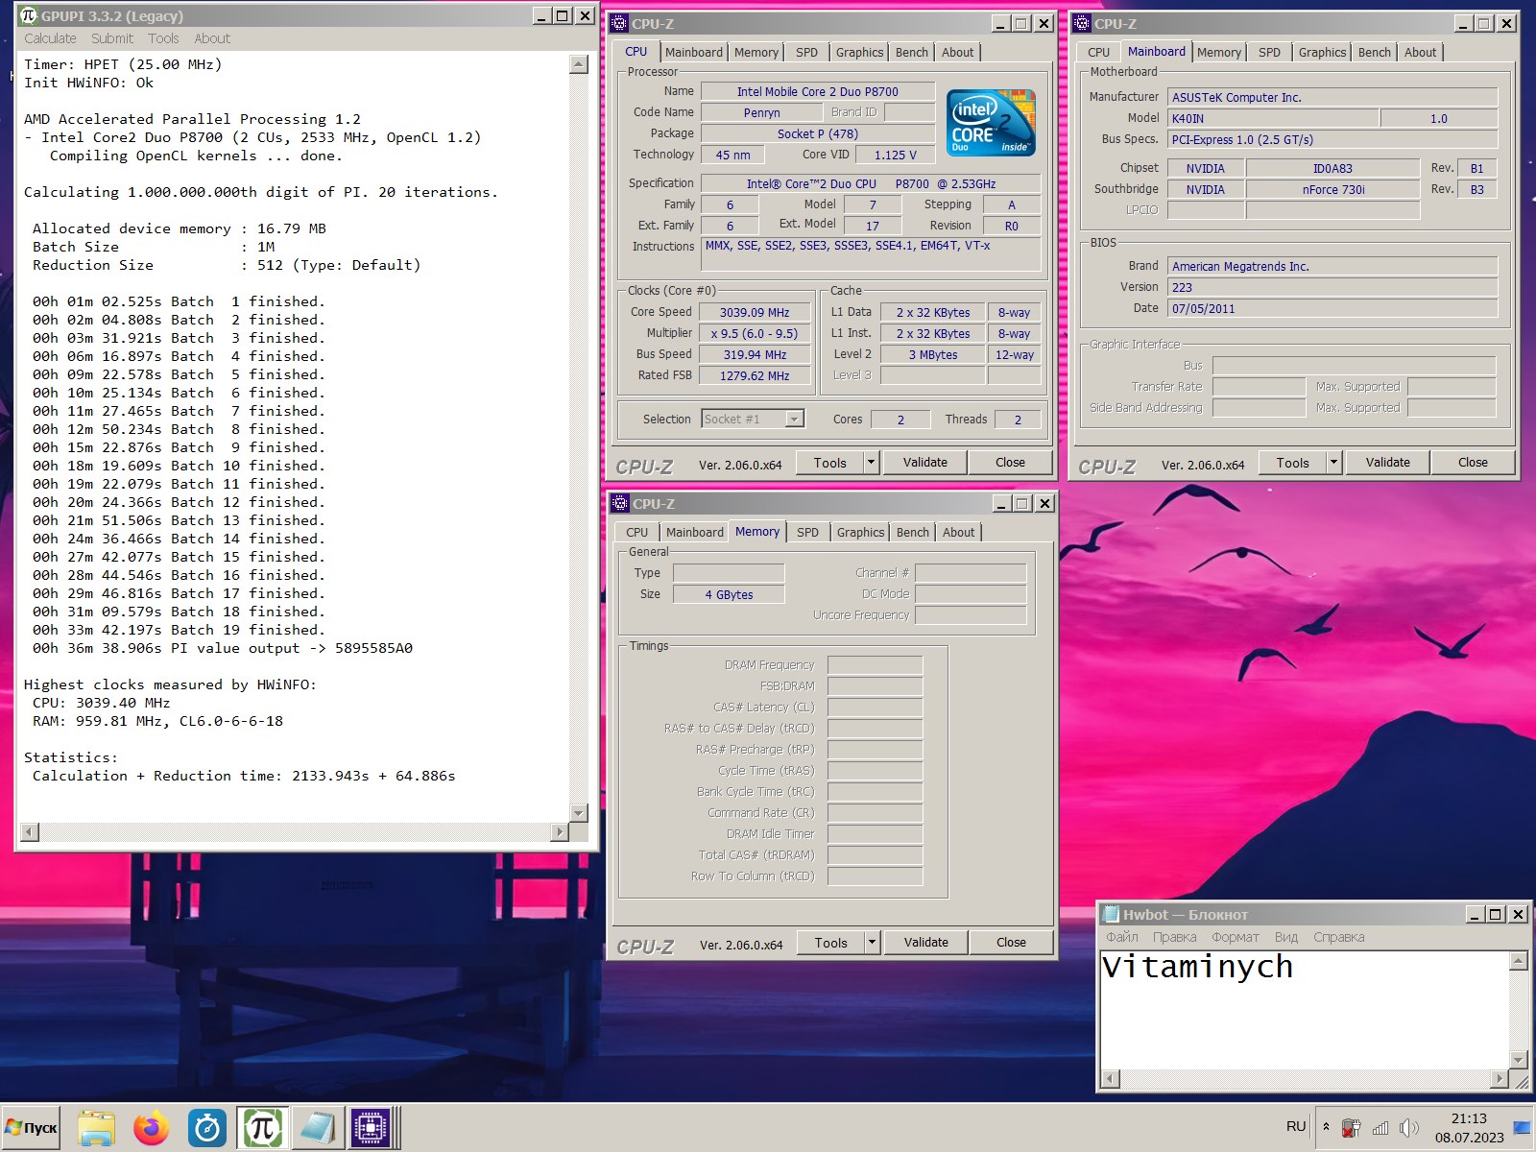Click GPUPI vertical scrollbar up arrow

[x=578, y=64]
